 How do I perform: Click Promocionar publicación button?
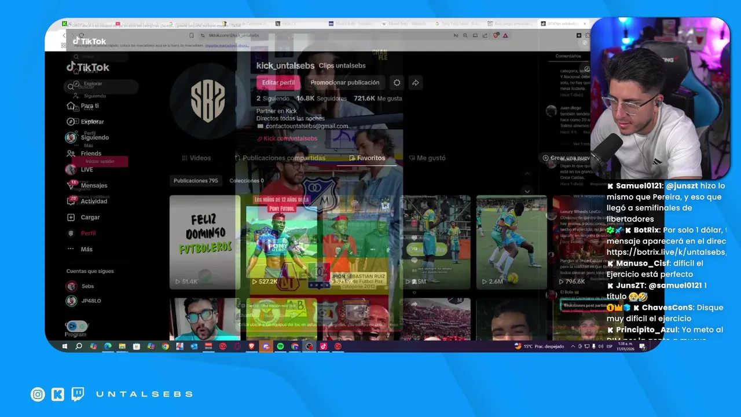[345, 83]
